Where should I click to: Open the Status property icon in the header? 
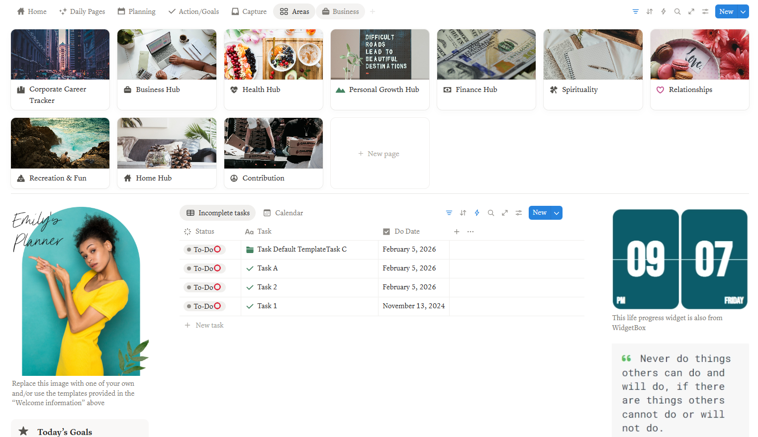pos(188,231)
